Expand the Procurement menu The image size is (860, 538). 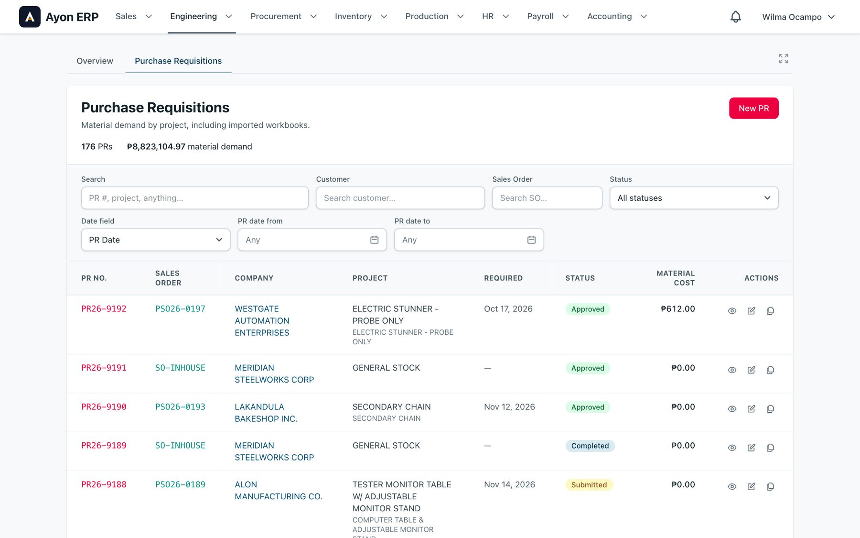(284, 16)
